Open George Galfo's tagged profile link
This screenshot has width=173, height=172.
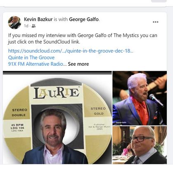pyautogui.click(x=84, y=19)
